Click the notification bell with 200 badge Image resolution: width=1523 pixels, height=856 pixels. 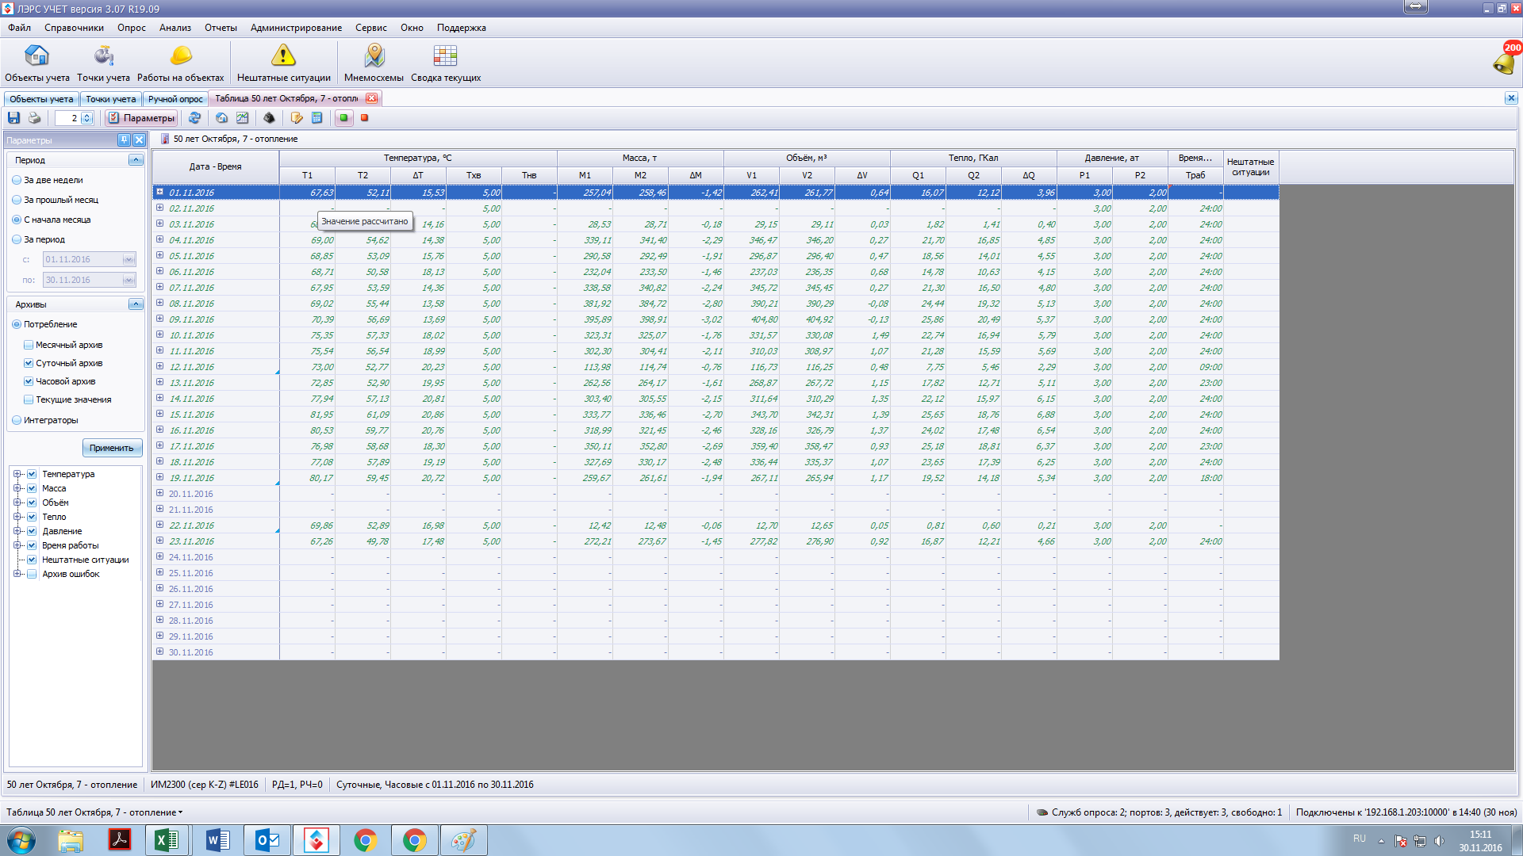1505,60
